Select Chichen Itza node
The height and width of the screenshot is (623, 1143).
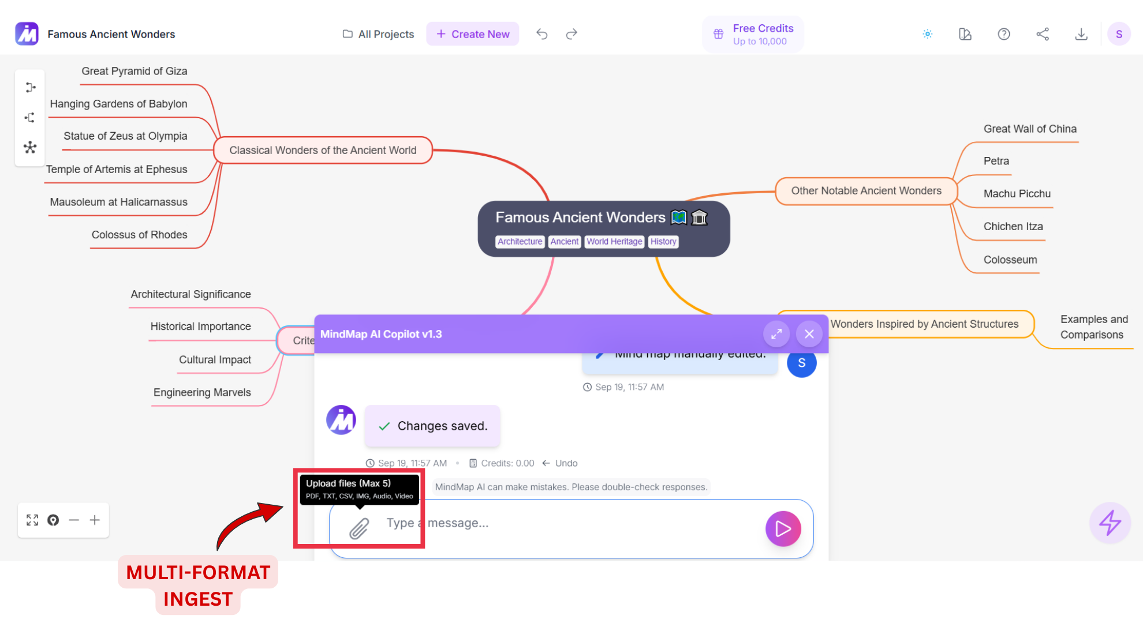(1013, 227)
